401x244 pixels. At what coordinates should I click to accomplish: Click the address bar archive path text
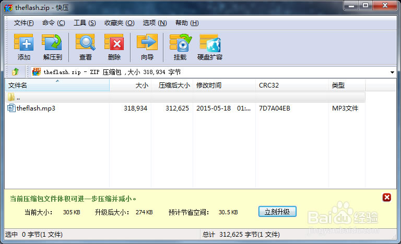112,72
